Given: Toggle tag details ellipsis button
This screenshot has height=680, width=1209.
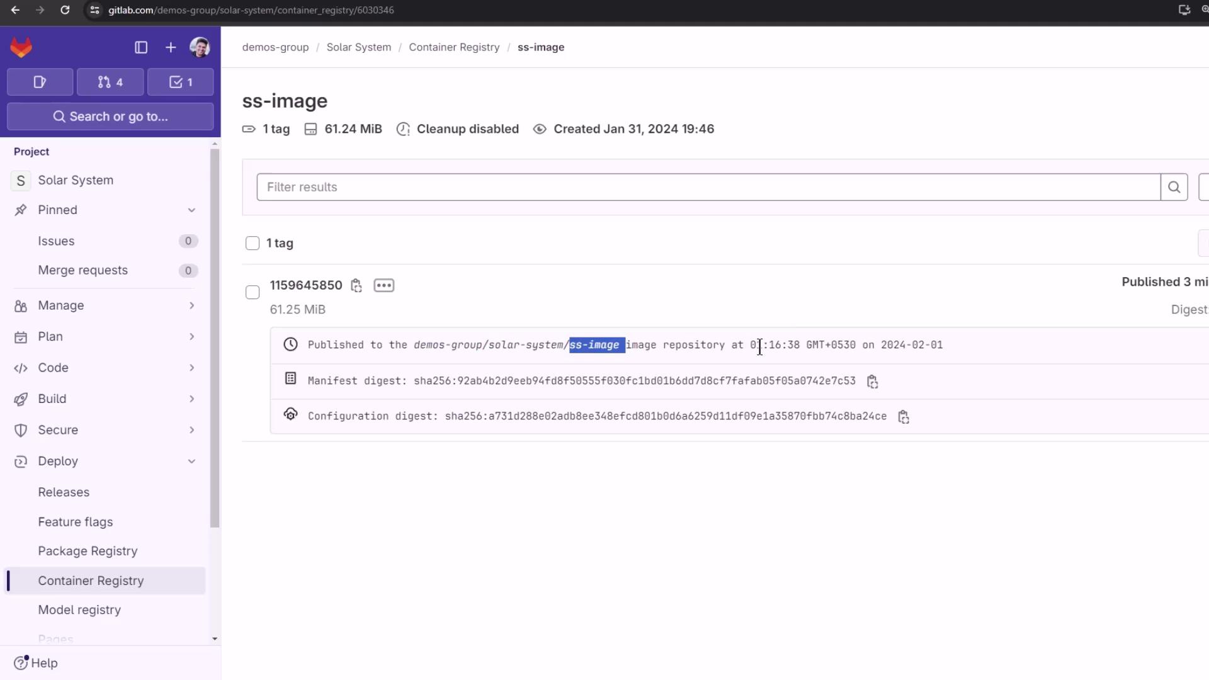Looking at the screenshot, I should pos(383,286).
